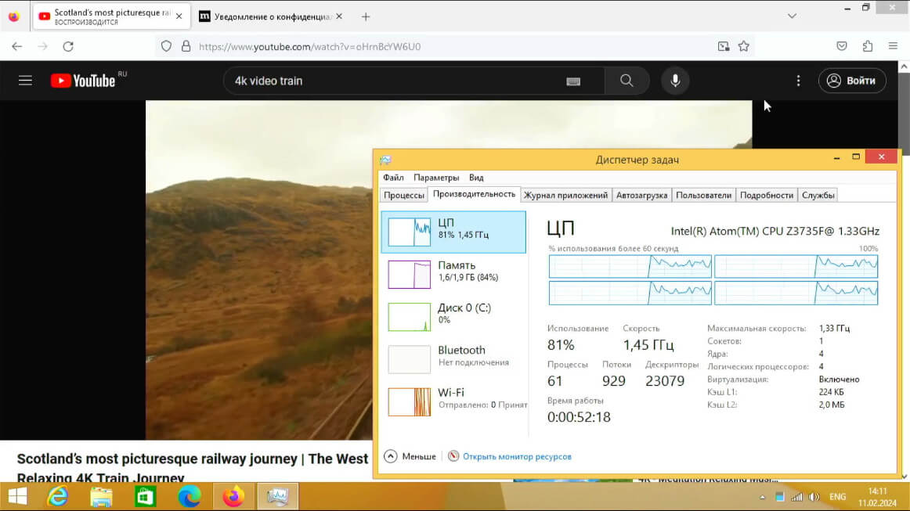Close the Уведомление о конфиденциальности tab
Viewport: 910px width, 511px height.
[339, 16]
